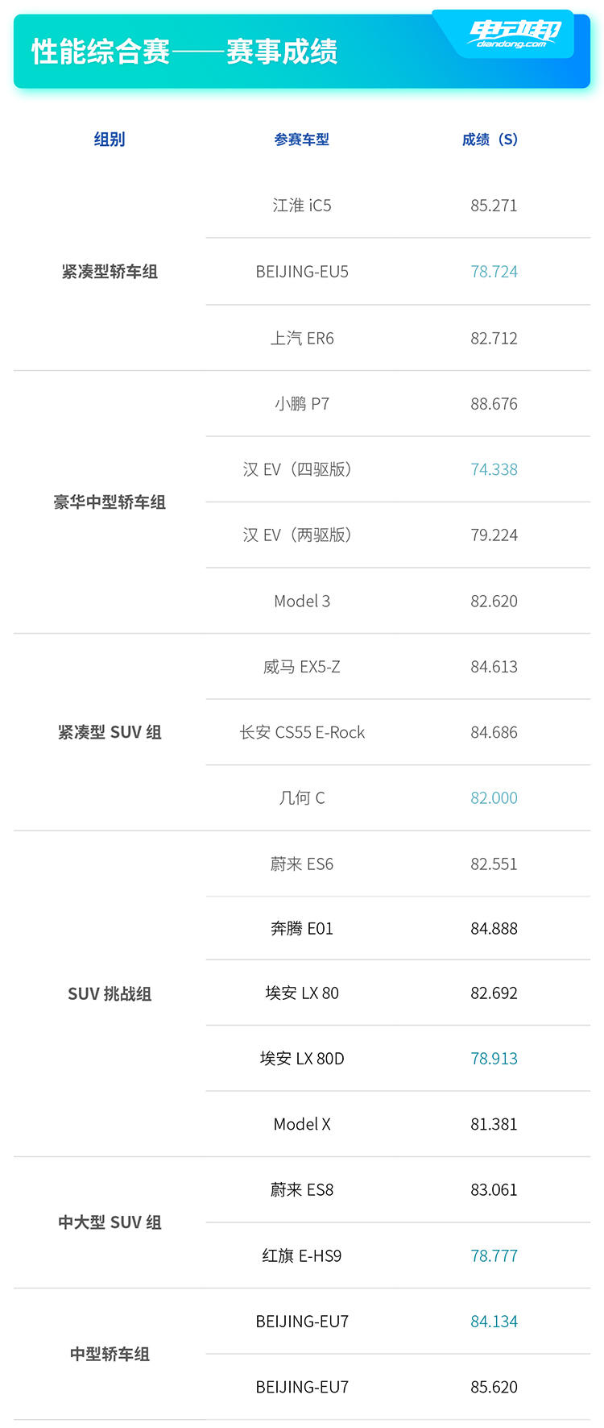Click the 紧凑型轿车组 group label
This screenshot has width=604, height=1428.
click(110, 272)
